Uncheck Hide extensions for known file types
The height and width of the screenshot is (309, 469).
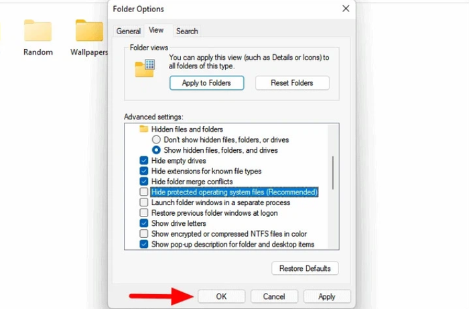144,171
